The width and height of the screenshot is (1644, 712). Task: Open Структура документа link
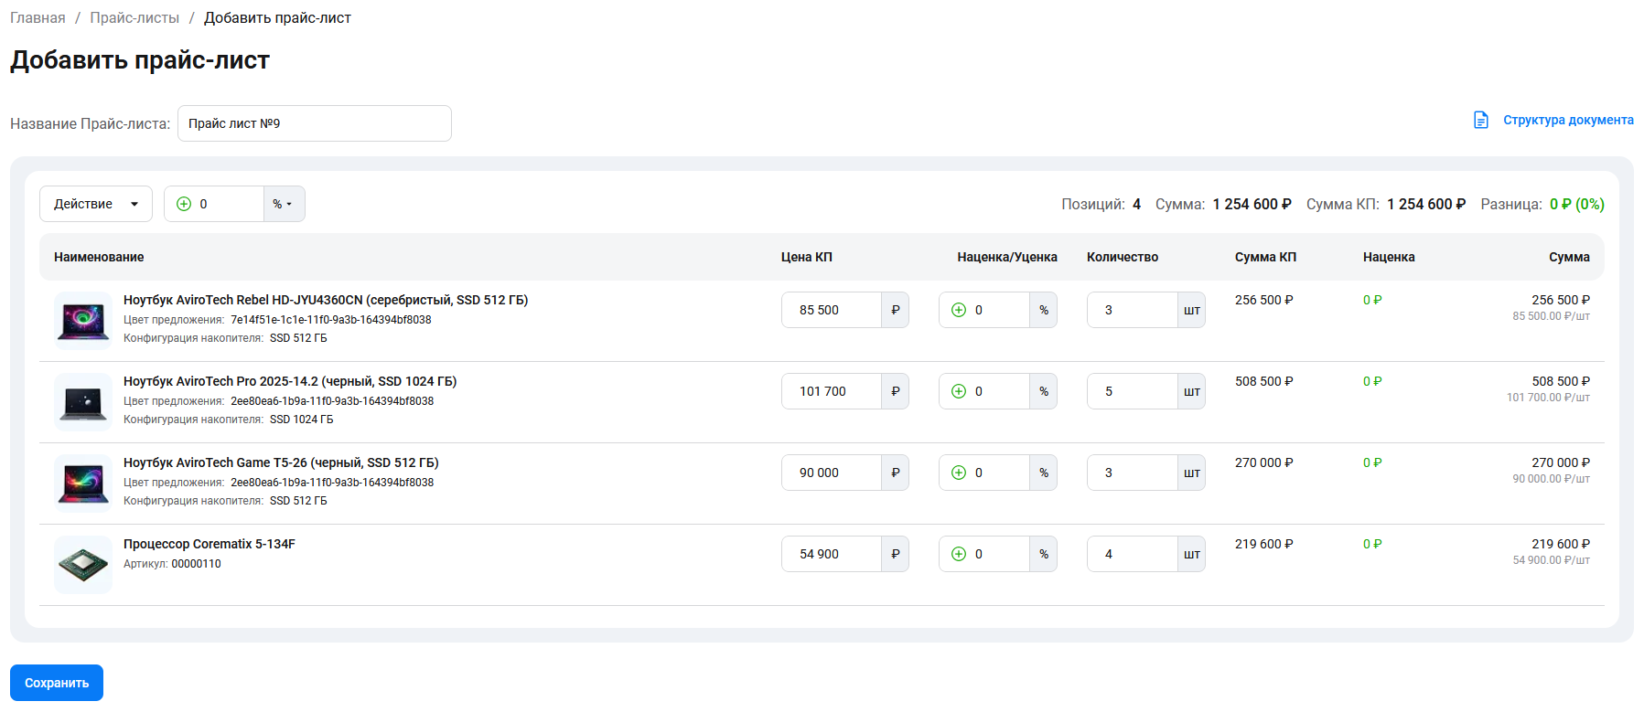click(x=1567, y=120)
